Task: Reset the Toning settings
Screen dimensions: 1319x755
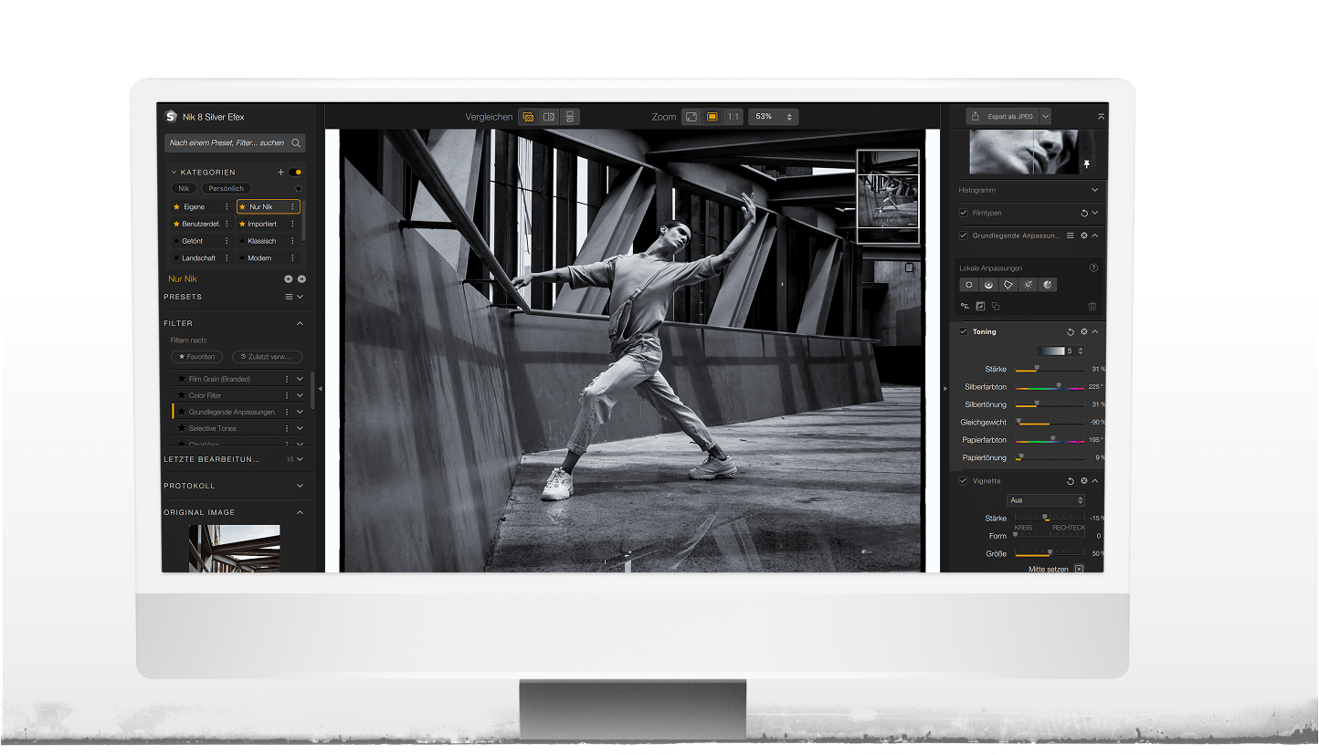Action: 1071,331
